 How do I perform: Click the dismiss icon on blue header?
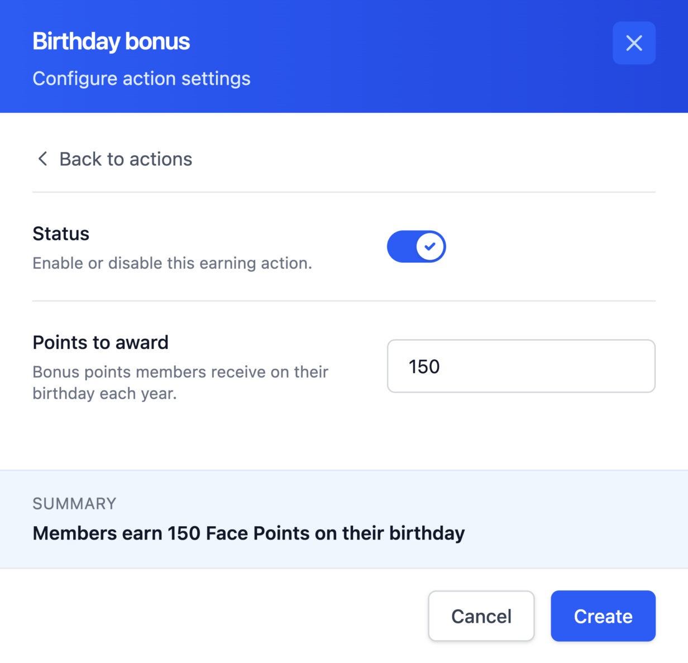[x=634, y=42]
